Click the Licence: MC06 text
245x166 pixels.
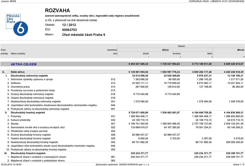click(x=8, y=1)
